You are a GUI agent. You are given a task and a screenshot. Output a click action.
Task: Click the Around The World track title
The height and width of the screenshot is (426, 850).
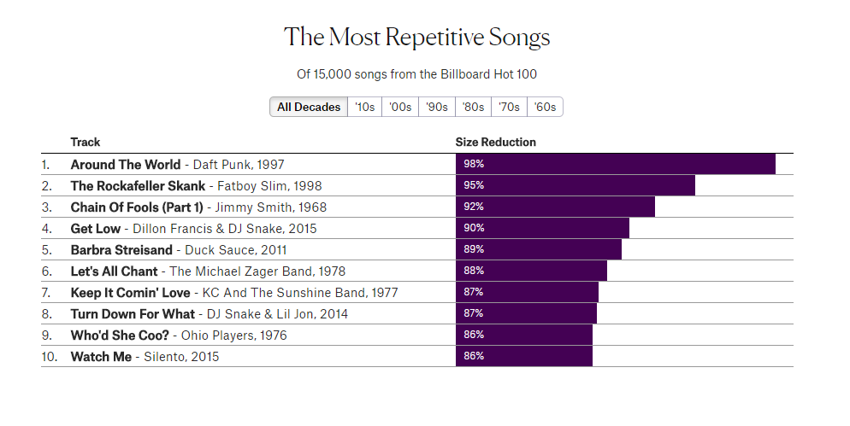[x=126, y=164]
